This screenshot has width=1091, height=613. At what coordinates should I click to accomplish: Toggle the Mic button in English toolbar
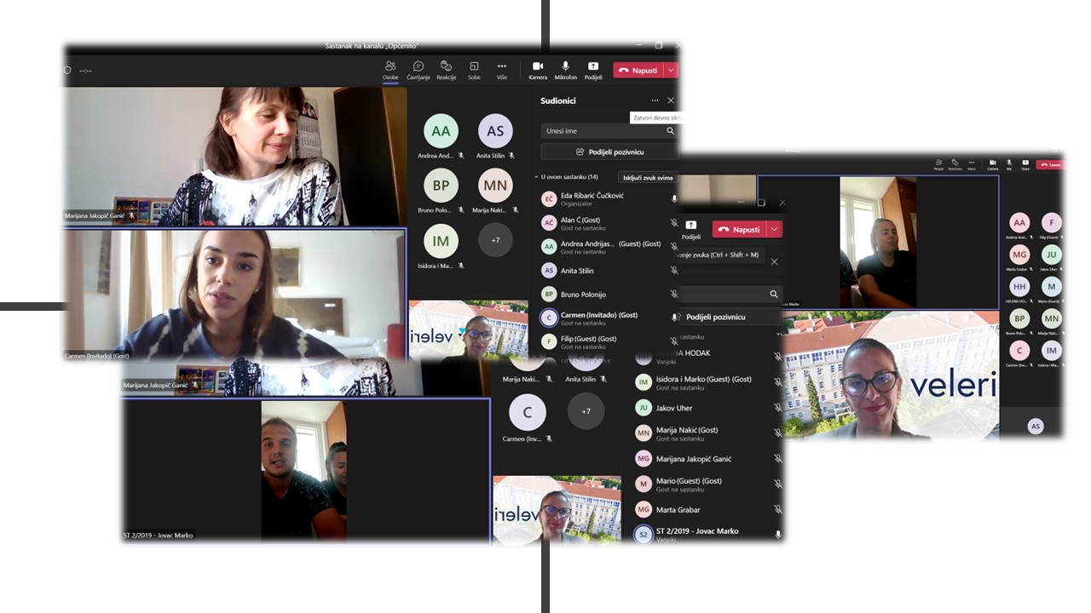pos(1008,163)
